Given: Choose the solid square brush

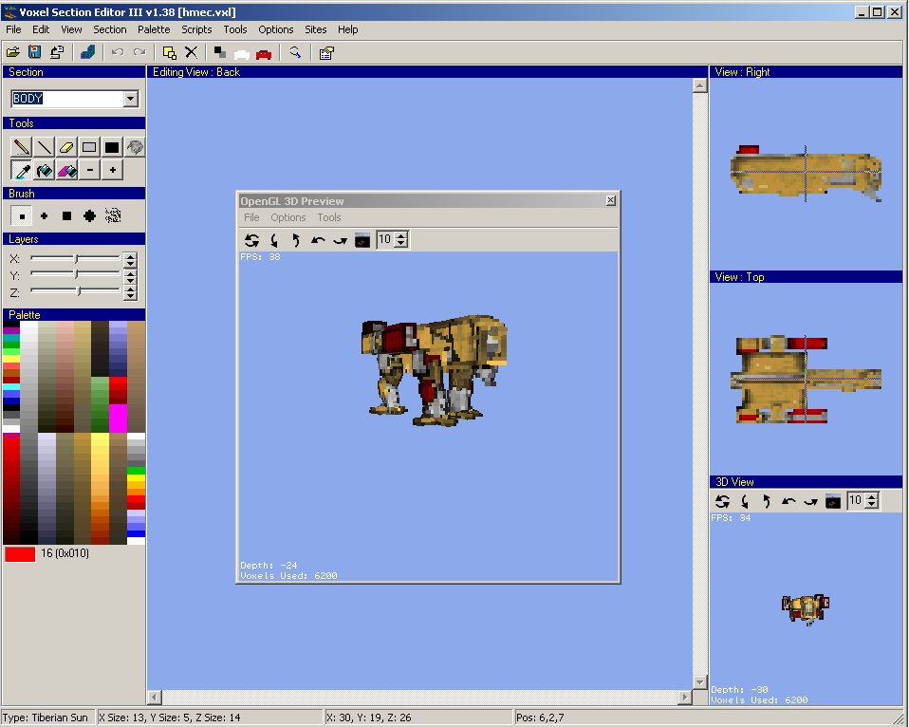Looking at the screenshot, I should tap(66, 216).
